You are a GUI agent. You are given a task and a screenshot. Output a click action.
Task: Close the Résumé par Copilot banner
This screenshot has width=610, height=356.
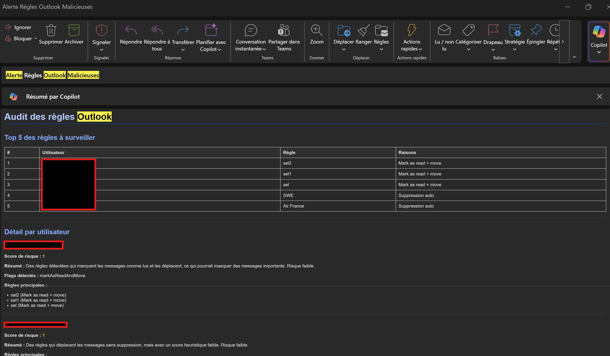pos(599,97)
